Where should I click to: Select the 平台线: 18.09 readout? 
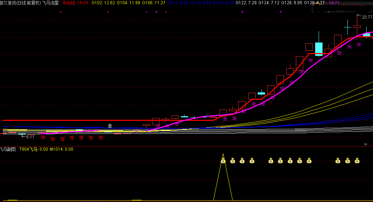(x=75, y=3)
